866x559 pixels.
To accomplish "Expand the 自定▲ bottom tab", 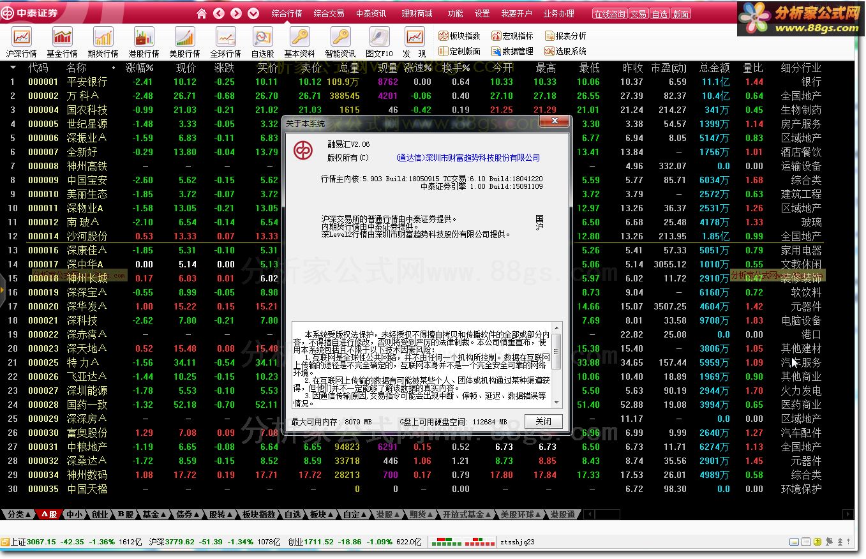I will (x=355, y=514).
